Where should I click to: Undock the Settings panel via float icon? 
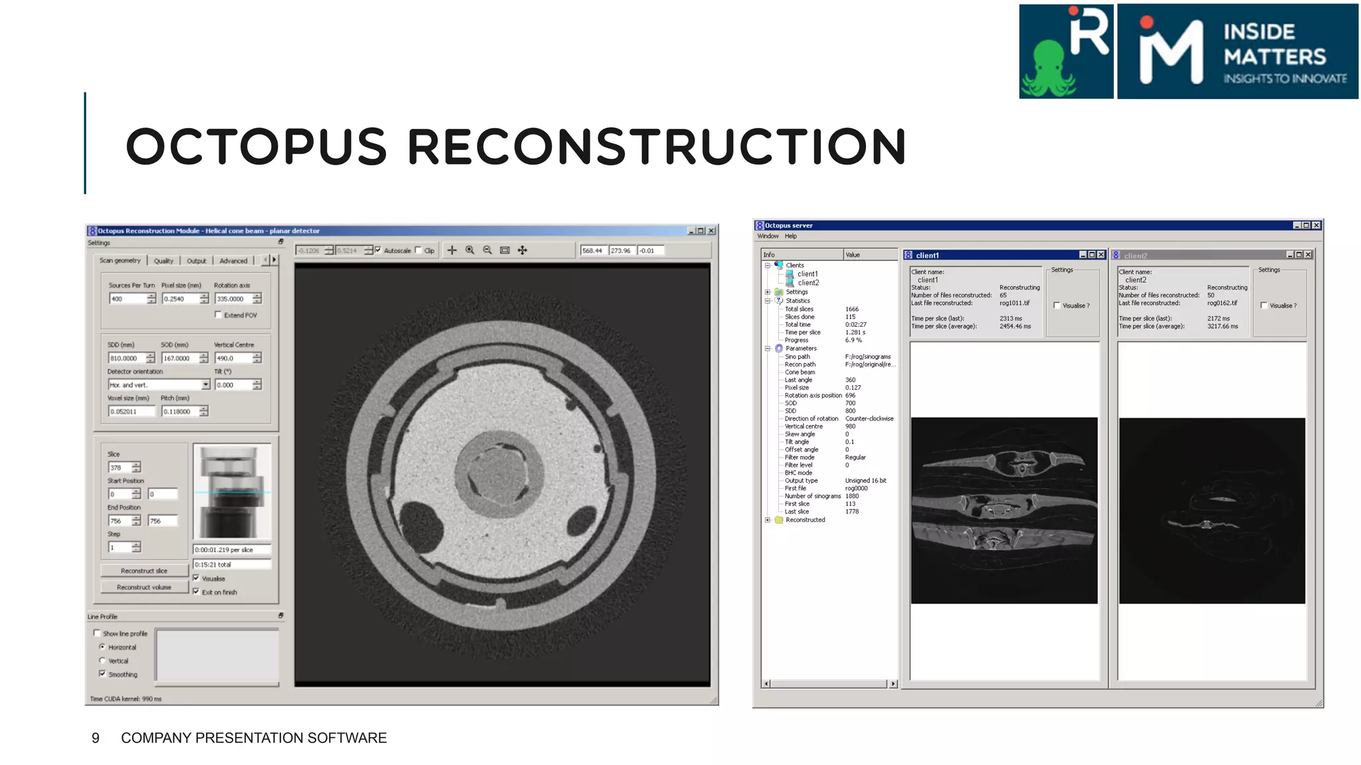(280, 242)
